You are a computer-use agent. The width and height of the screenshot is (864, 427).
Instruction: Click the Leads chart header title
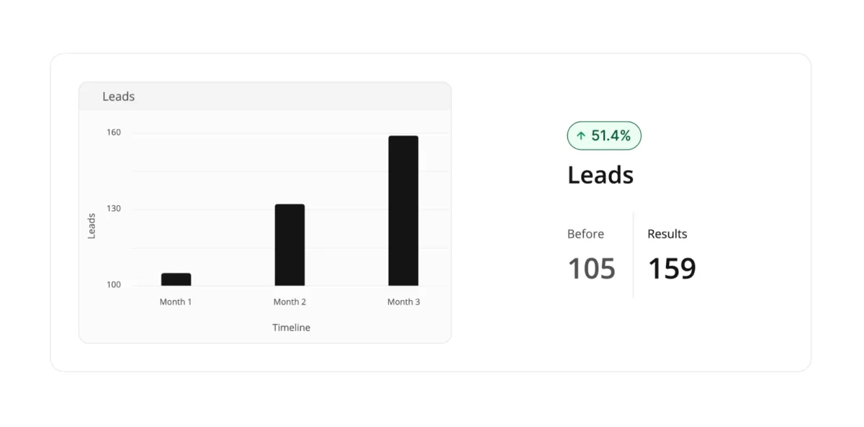point(118,96)
